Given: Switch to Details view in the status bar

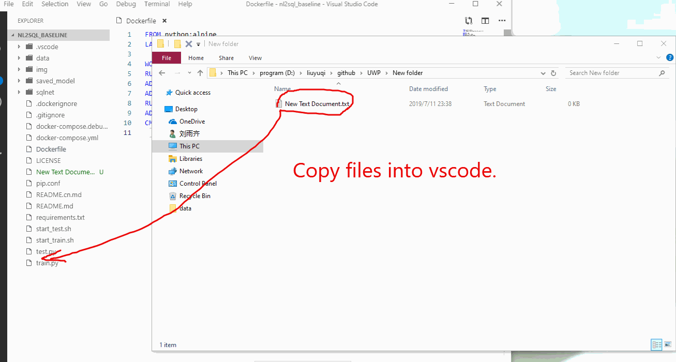Looking at the screenshot, I should pyautogui.click(x=656, y=344).
